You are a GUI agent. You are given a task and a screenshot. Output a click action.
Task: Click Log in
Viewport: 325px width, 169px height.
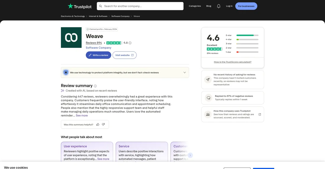(229, 6)
